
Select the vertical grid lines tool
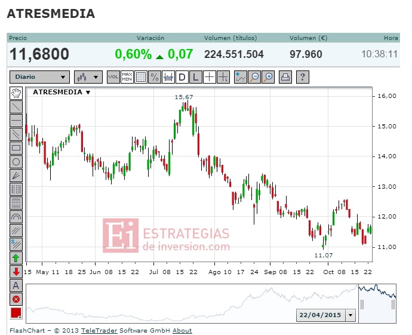point(16,189)
